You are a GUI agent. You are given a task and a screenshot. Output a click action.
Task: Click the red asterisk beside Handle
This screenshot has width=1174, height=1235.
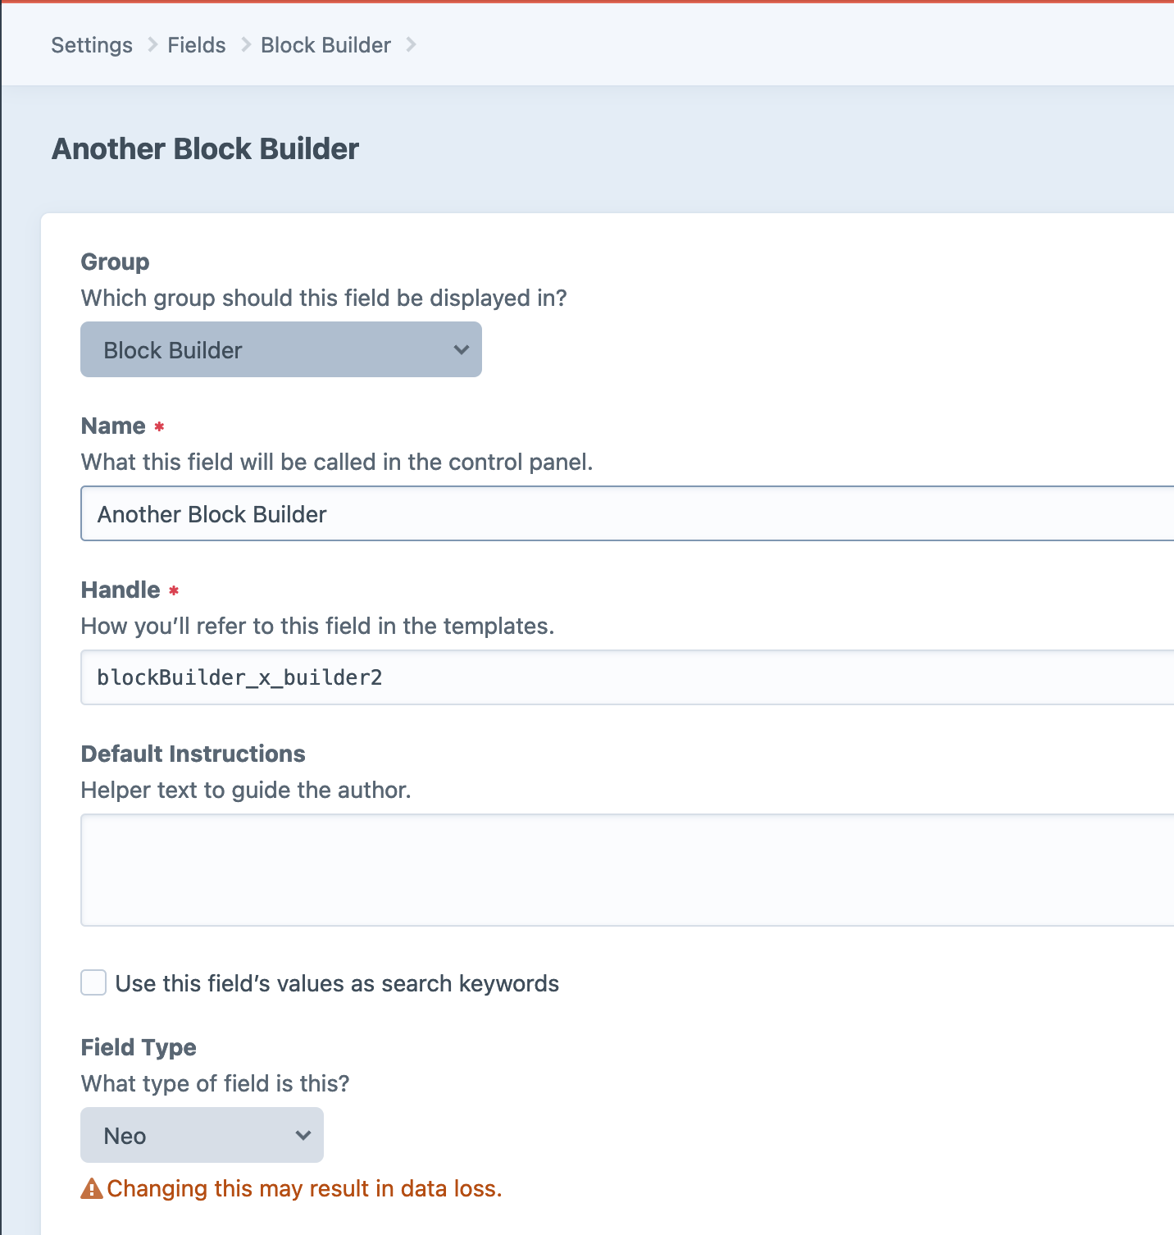174,590
